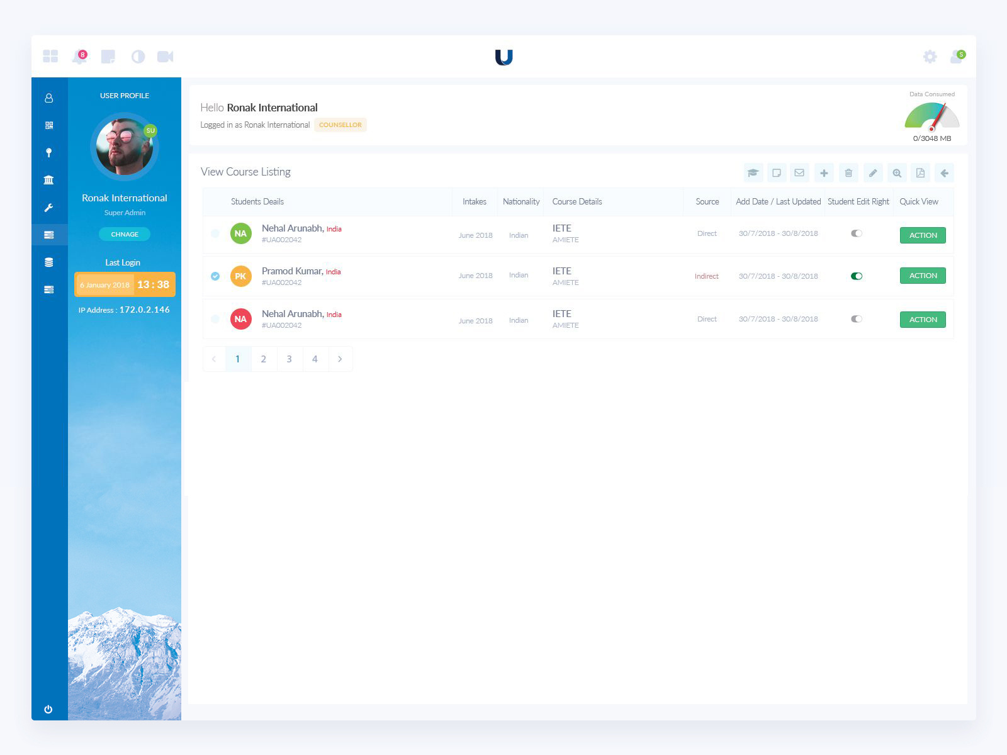Add a new entry with the plus icon
This screenshot has height=755, width=1007.
point(824,172)
